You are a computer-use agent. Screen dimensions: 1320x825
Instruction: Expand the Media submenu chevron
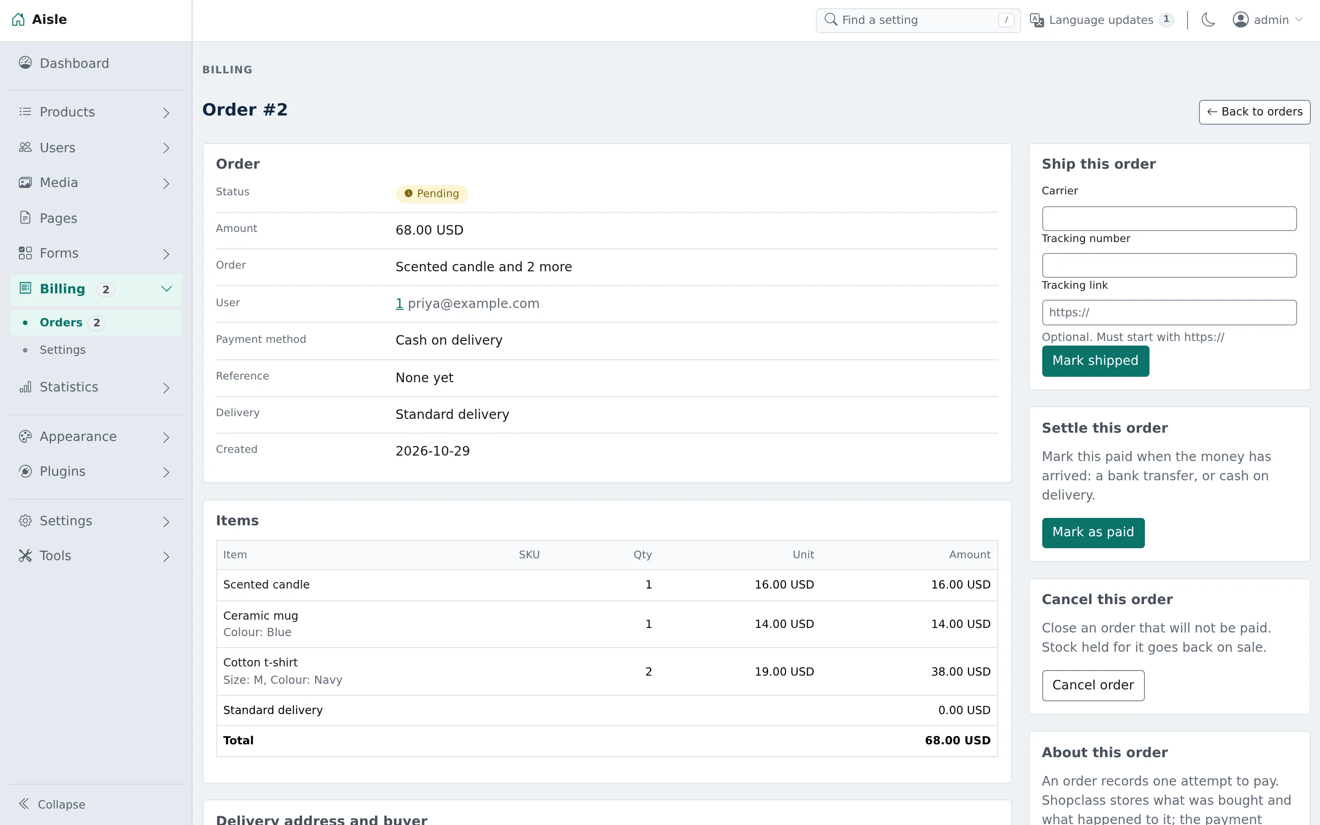166,183
